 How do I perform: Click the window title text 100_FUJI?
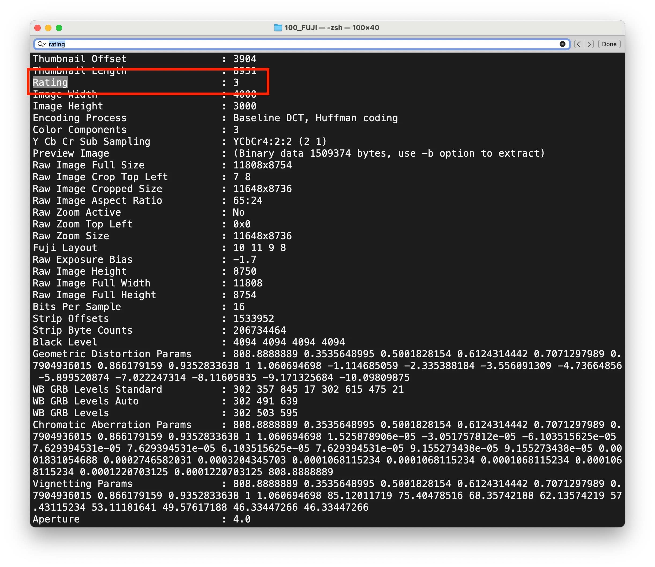tap(300, 28)
